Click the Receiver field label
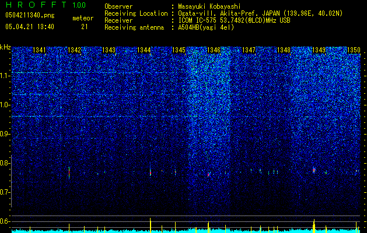 point(118,20)
